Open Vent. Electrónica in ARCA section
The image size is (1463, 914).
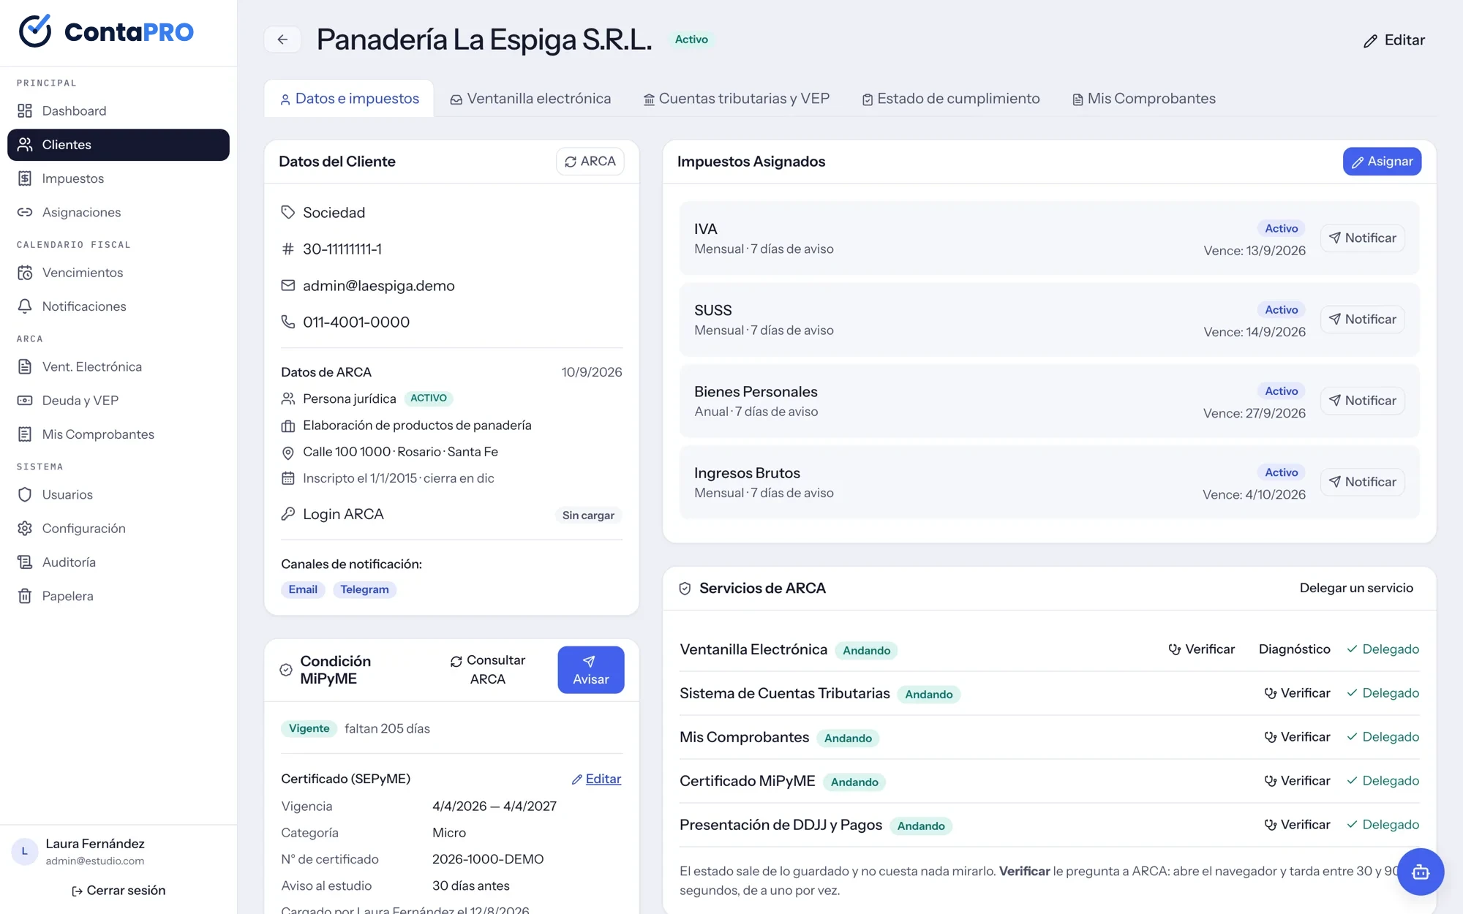click(119, 367)
